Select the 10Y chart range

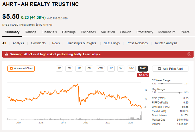point(131,68)
